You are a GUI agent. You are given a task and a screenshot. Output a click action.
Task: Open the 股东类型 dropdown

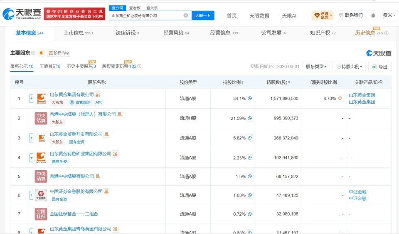pyautogui.click(x=316, y=67)
